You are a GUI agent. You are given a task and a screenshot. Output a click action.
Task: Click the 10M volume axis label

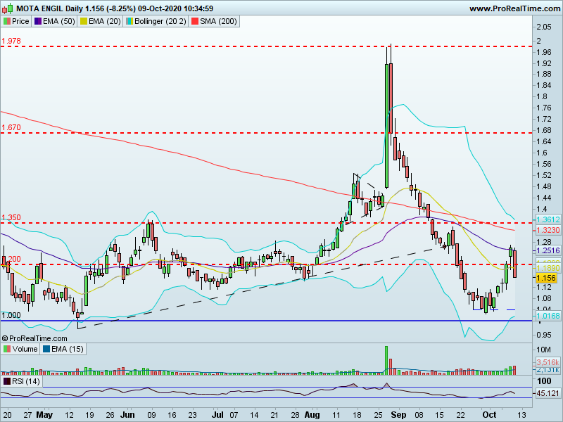[x=544, y=350]
